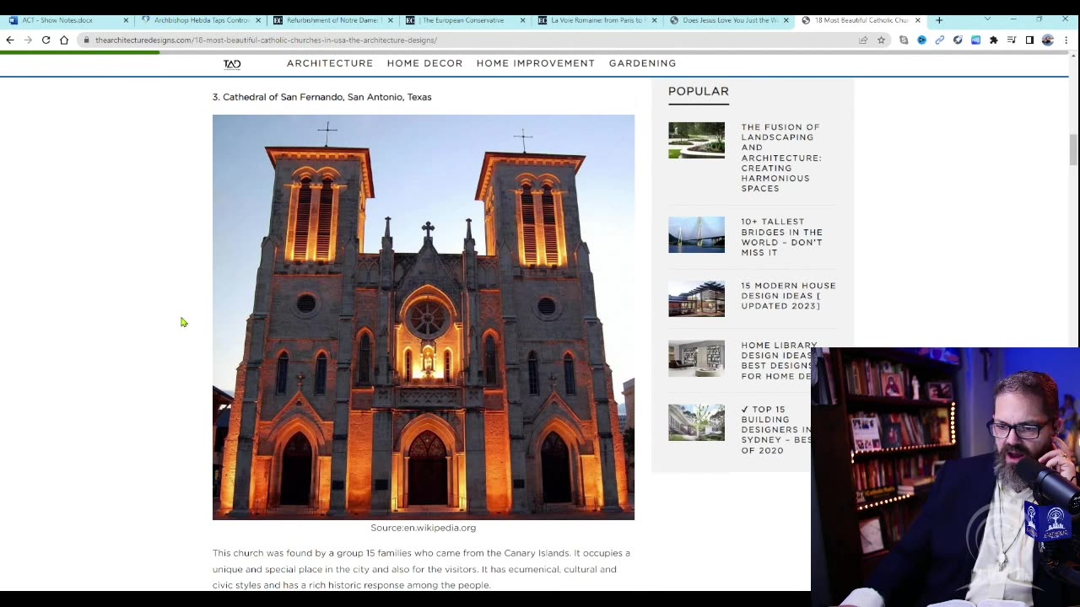Click the modern house design thumbnail

click(696, 298)
